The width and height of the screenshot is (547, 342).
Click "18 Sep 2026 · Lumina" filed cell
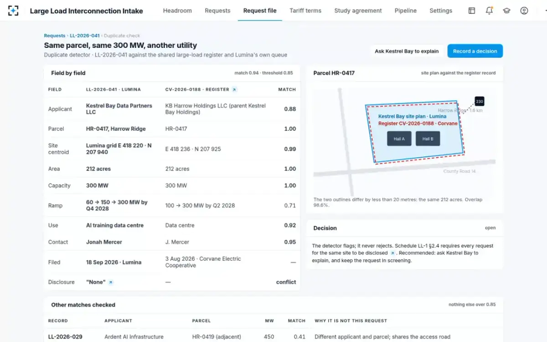[x=114, y=262]
